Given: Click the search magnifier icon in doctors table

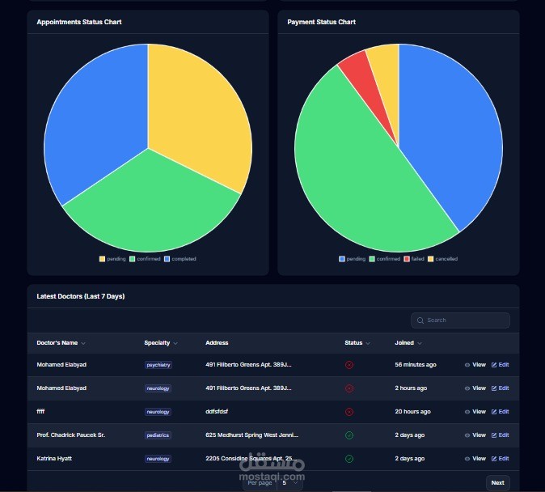Looking at the screenshot, I should click(x=420, y=320).
